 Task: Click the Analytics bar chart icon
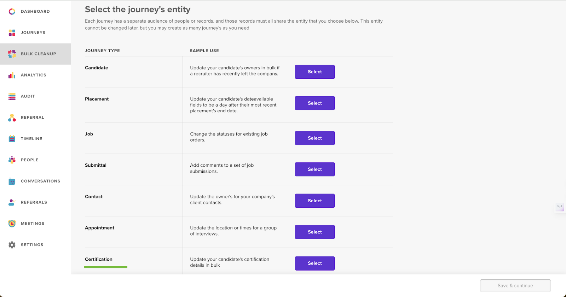click(12, 75)
